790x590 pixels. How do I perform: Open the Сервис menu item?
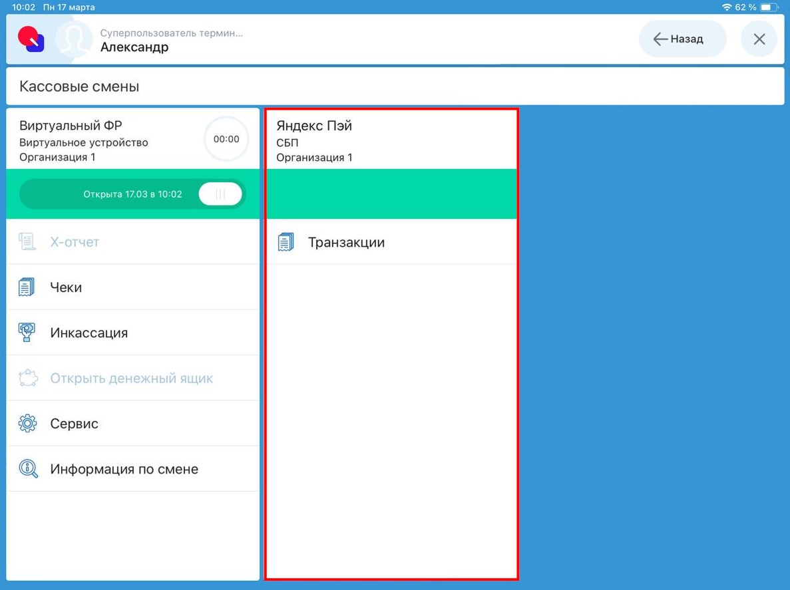133,423
